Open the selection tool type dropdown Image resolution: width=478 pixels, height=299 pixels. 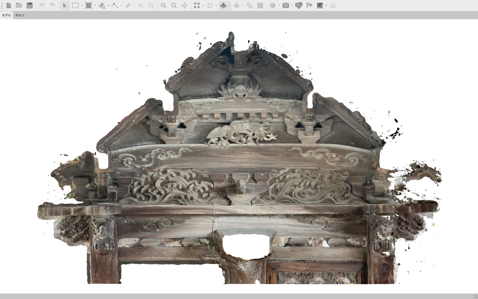(x=82, y=5)
